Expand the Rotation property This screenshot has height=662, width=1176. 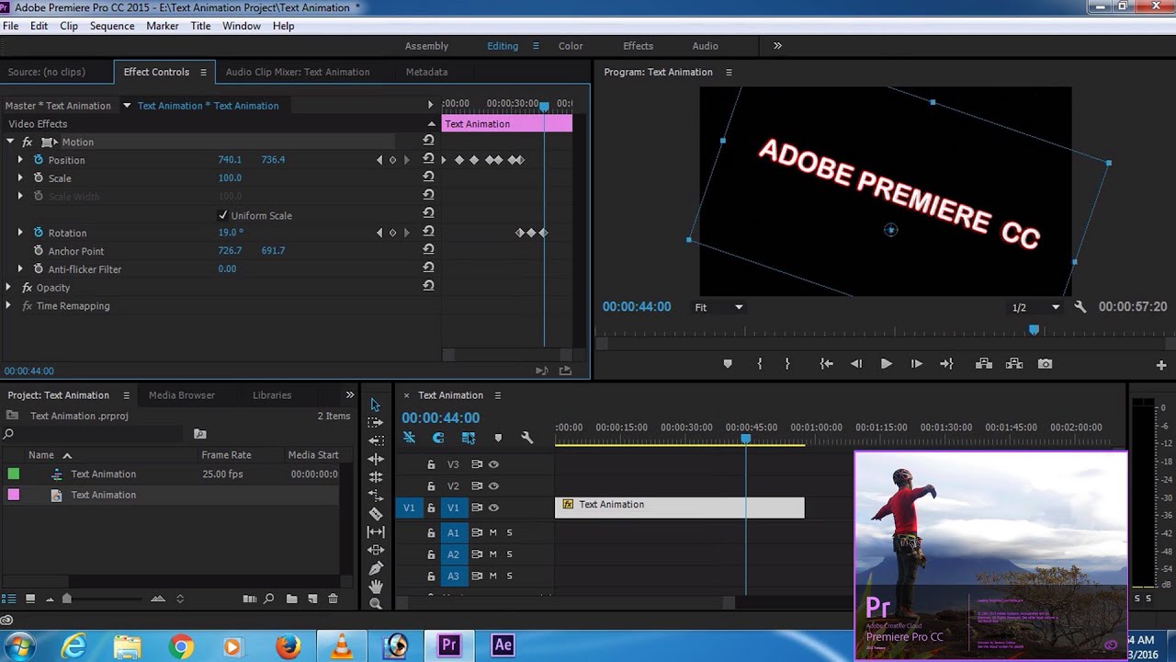coord(20,233)
